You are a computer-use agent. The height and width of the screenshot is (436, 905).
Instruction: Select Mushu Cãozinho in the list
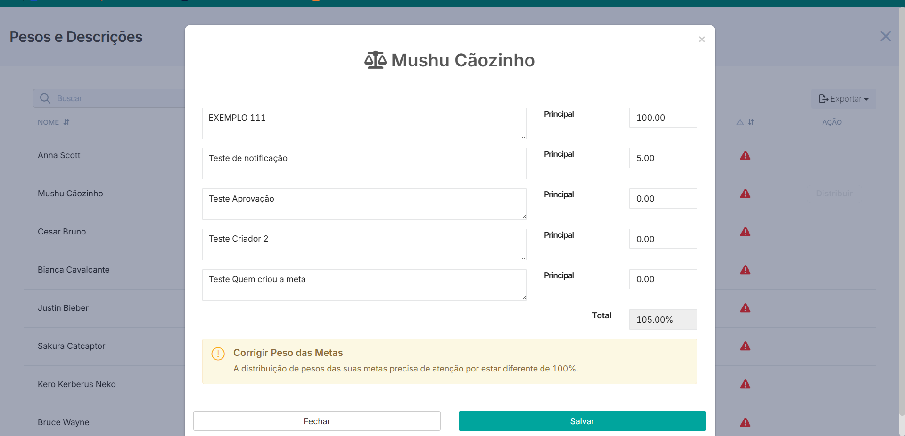point(70,194)
